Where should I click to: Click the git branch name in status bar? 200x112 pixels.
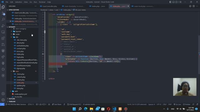[x=16, y=105]
